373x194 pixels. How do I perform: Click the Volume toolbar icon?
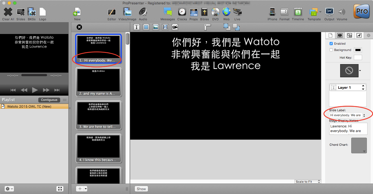click(x=342, y=12)
